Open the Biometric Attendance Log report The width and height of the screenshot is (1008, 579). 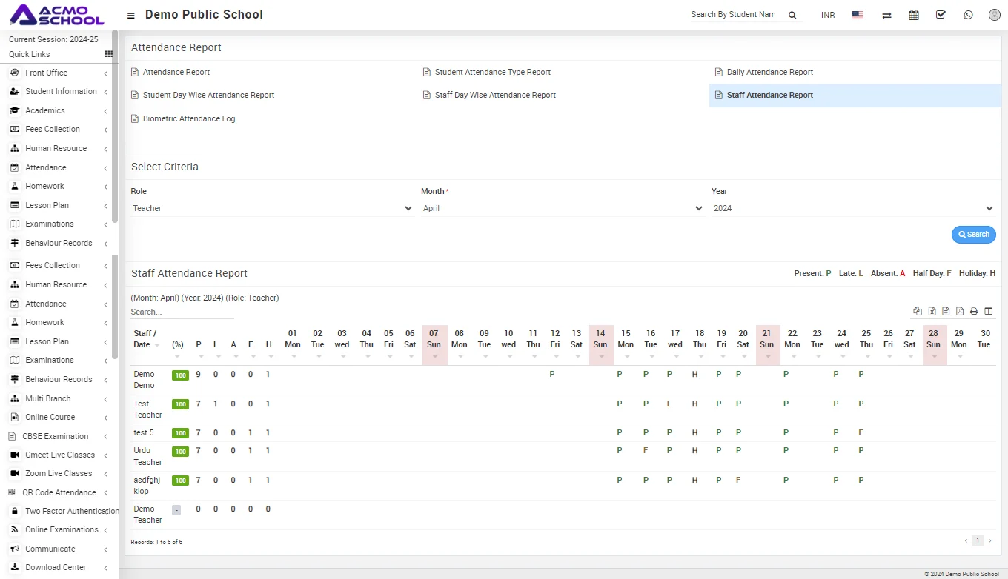tap(188, 118)
